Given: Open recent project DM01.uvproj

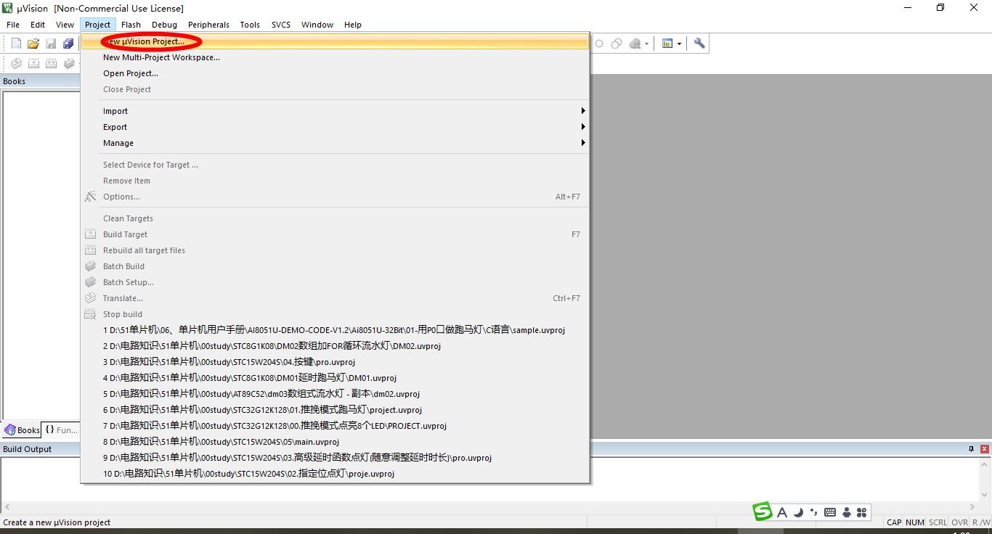Looking at the screenshot, I should pos(250,378).
